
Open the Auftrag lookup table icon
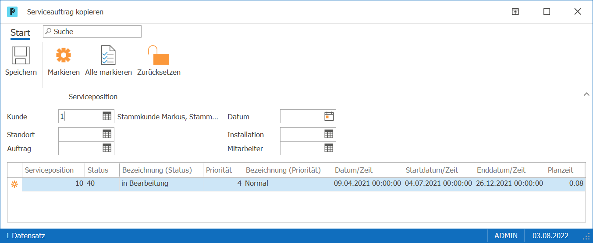(x=107, y=148)
